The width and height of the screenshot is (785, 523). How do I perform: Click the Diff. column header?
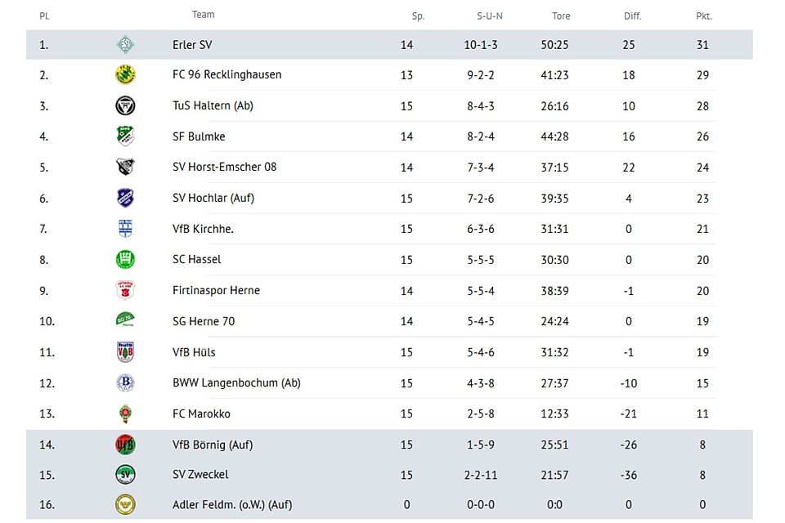(x=632, y=16)
